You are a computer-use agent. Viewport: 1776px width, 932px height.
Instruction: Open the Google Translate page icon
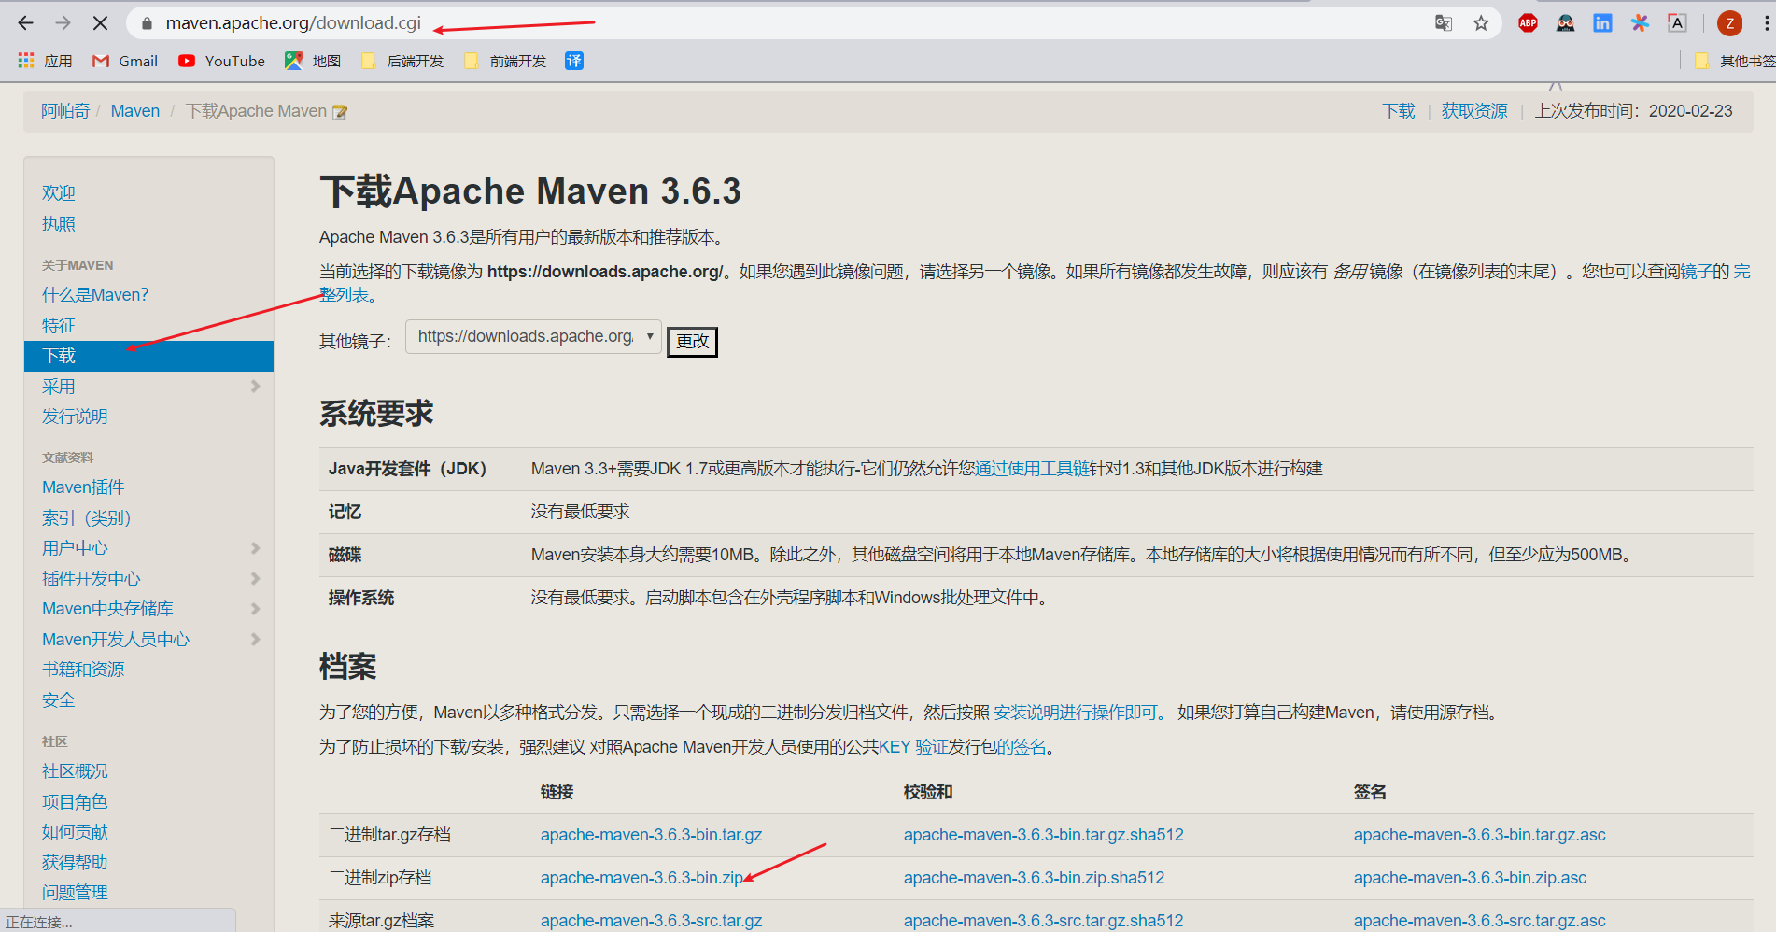(1444, 23)
